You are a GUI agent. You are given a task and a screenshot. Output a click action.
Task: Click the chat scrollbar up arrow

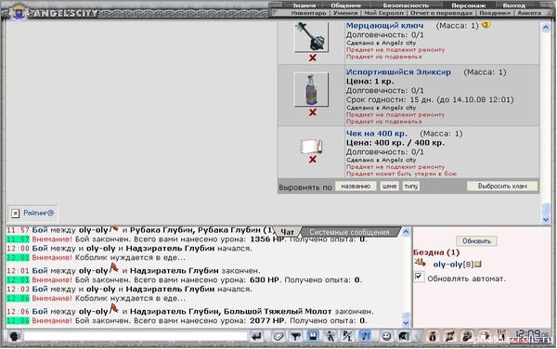pos(406,232)
